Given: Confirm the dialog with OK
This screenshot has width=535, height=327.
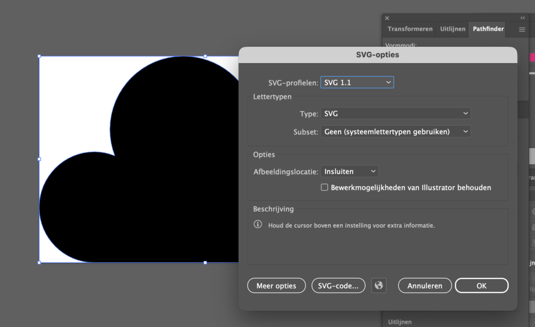Looking at the screenshot, I should [481, 286].
